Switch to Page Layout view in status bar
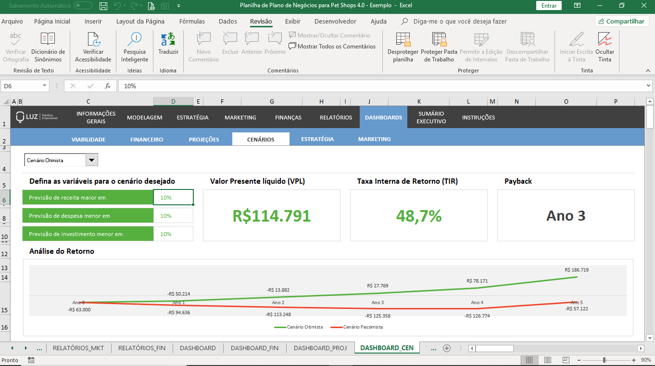Image resolution: width=655 pixels, height=366 pixels. [x=547, y=360]
